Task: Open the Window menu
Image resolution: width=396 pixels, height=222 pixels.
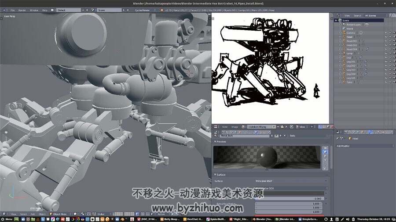Action: 34,10
